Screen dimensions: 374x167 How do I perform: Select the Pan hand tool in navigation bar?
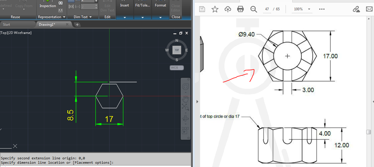[185, 99]
